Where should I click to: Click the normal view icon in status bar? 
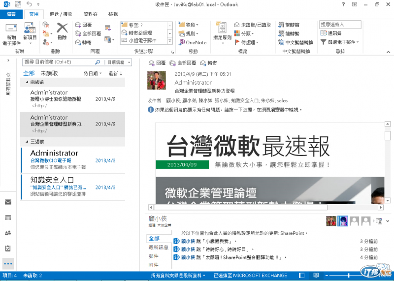(301, 276)
